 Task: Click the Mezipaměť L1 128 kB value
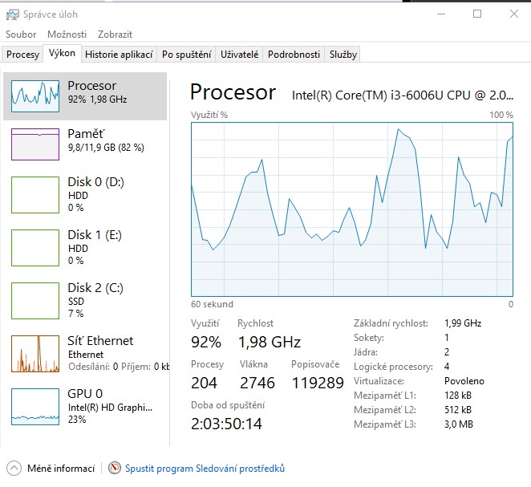pos(457,396)
